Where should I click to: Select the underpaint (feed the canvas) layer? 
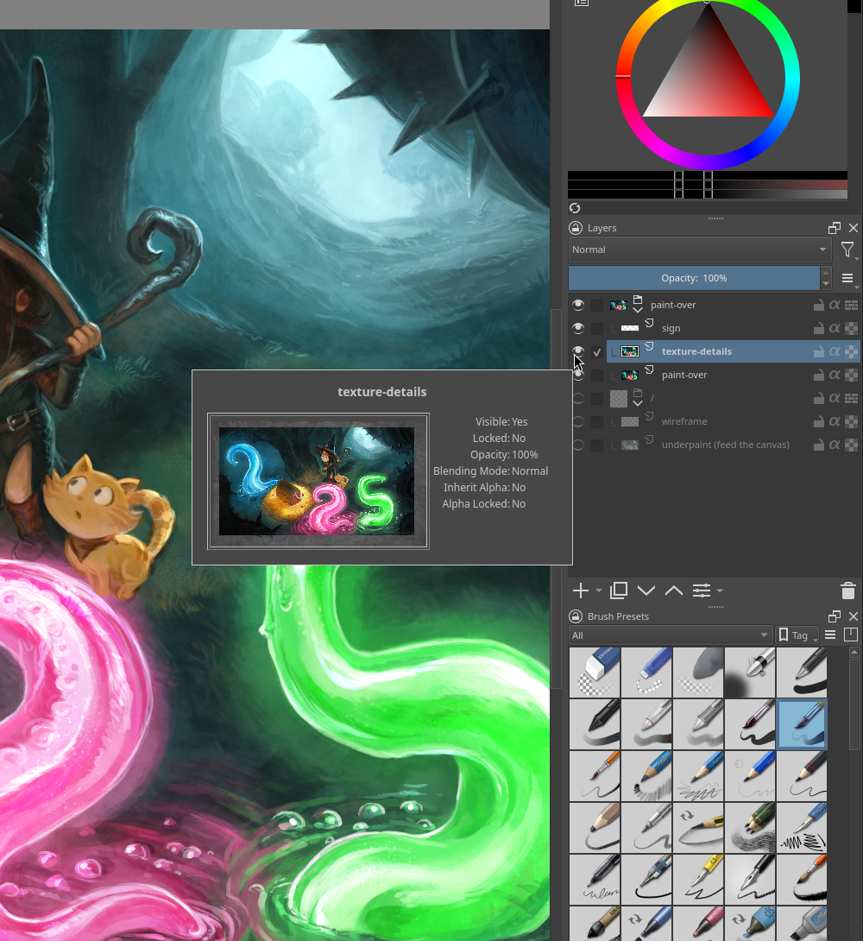point(725,445)
